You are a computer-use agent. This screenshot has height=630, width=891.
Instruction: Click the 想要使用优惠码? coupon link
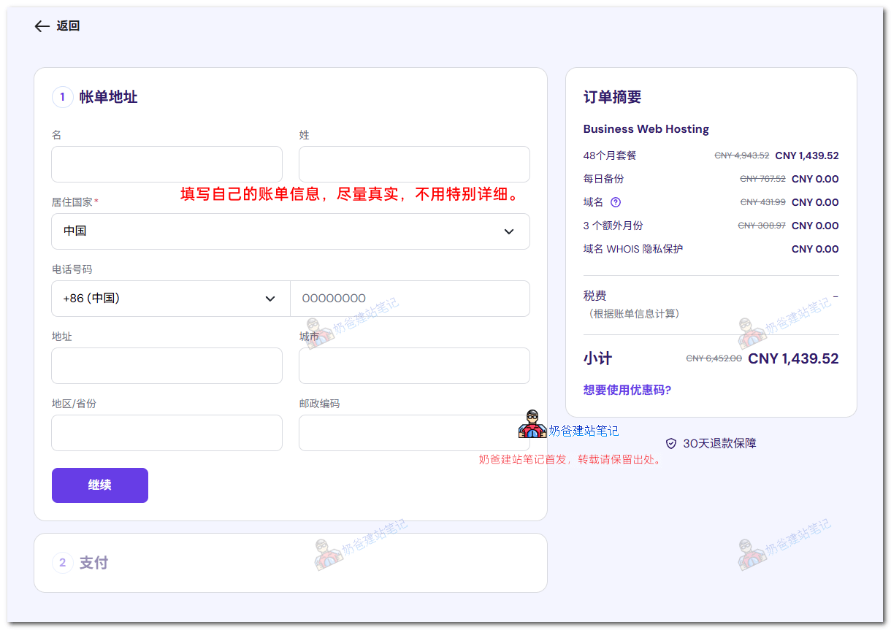click(627, 390)
